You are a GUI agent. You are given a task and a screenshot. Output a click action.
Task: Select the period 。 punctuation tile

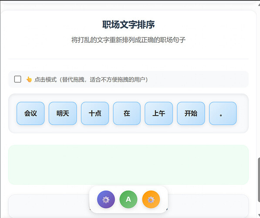pyautogui.click(x=223, y=113)
